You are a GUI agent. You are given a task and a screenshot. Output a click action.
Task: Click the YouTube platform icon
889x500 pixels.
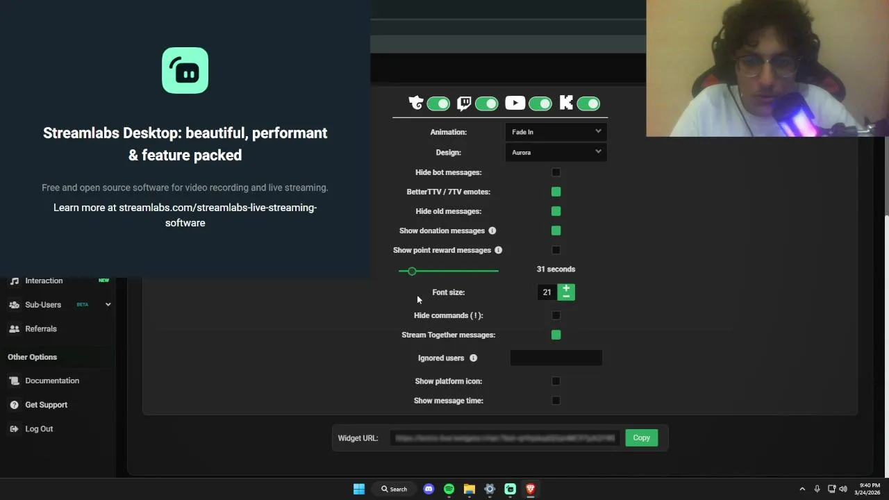tap(515, 103)
